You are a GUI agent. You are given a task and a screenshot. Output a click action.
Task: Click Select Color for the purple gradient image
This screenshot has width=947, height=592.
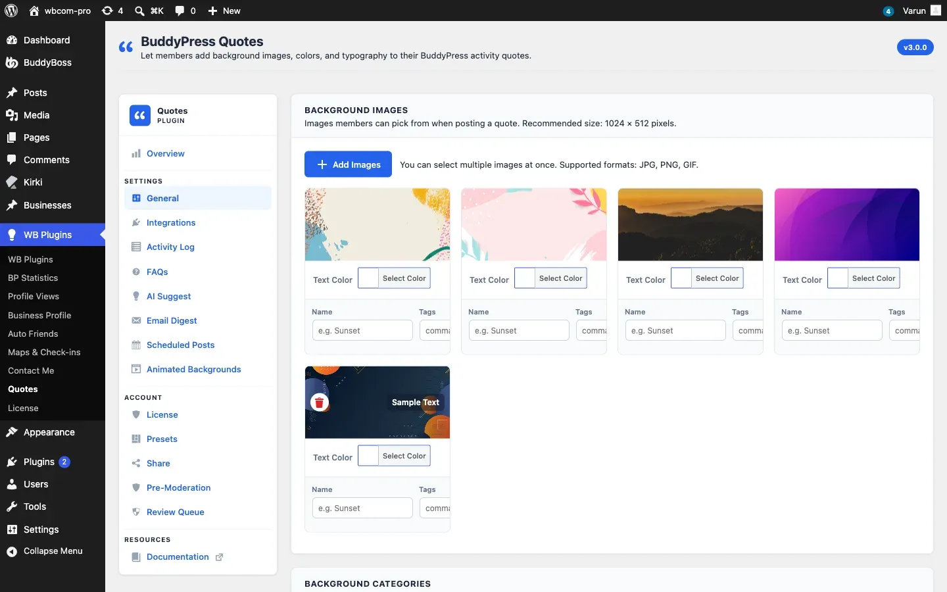click(873, 278)
